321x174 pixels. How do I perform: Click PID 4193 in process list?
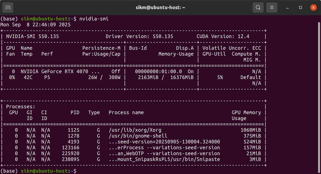coord(73,142)
